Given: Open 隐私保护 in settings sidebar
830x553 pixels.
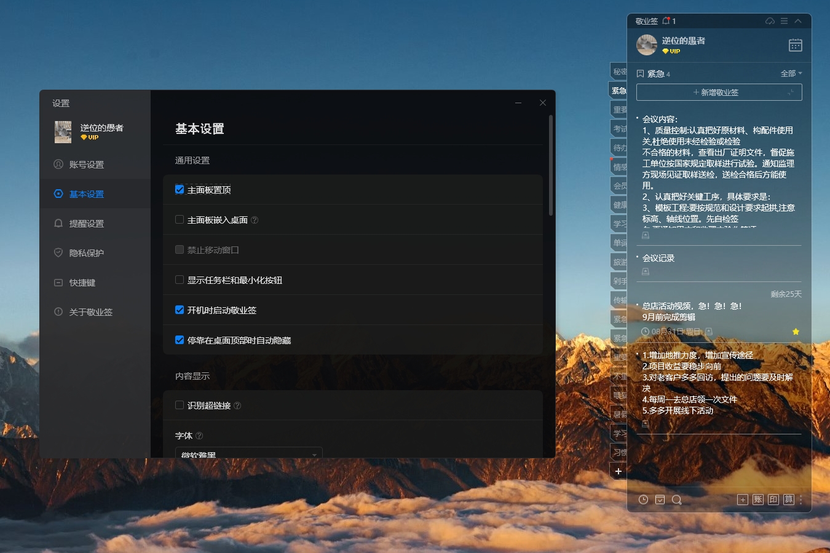Looking at the screenshot, I should [95, 253].
